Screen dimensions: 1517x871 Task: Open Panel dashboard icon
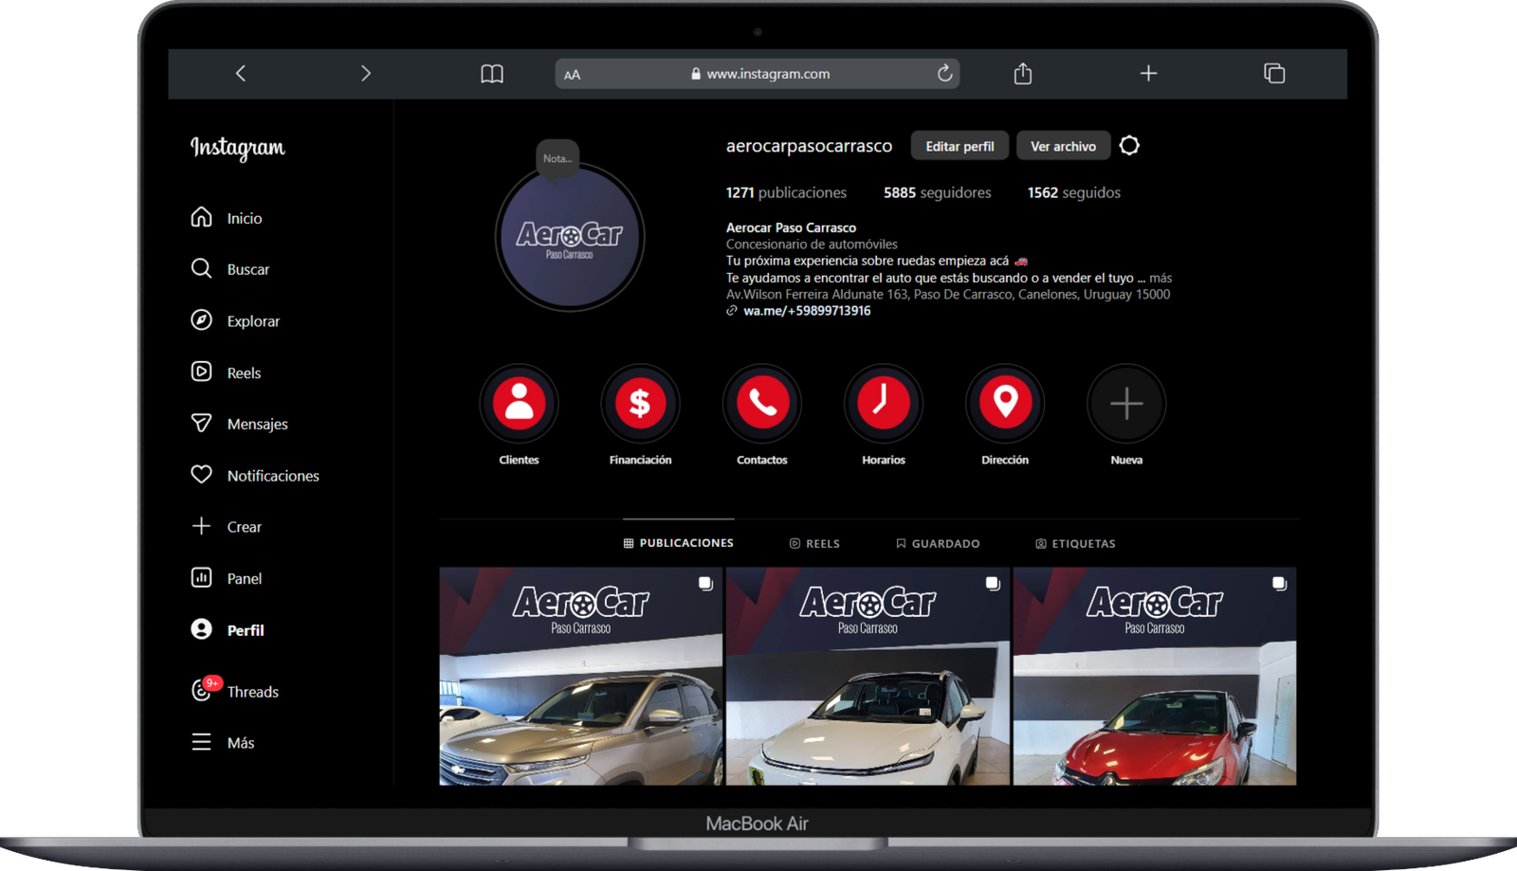pyautogui.click(x=201, y=577)
